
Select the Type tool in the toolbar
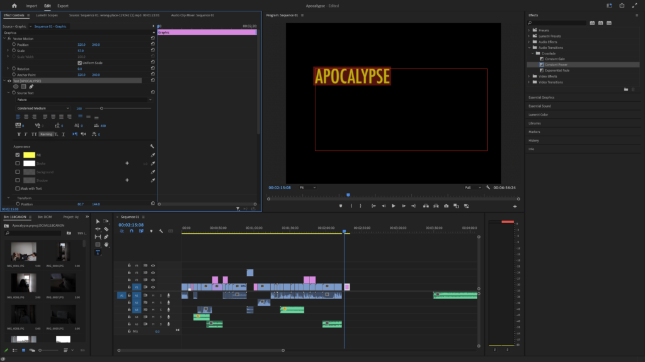coord(98,252)
